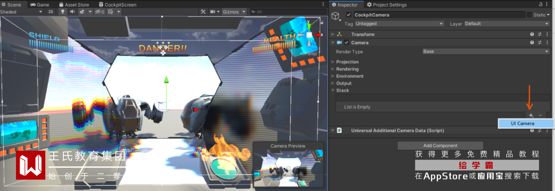Open the Project Settings tab
The width and height of the screenshot is (555, 191).
tap(387, 5)
